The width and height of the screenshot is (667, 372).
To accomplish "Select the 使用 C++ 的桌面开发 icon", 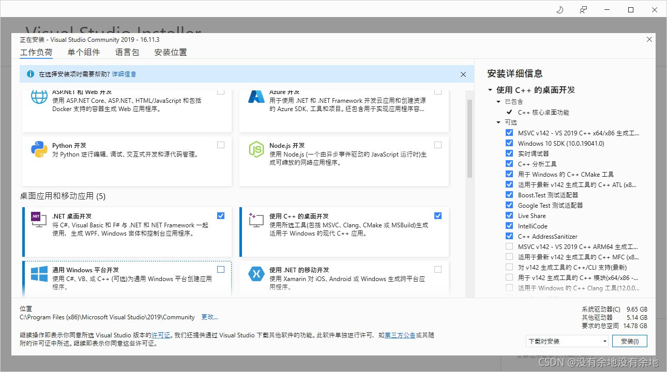I will [x=256, y=221].
